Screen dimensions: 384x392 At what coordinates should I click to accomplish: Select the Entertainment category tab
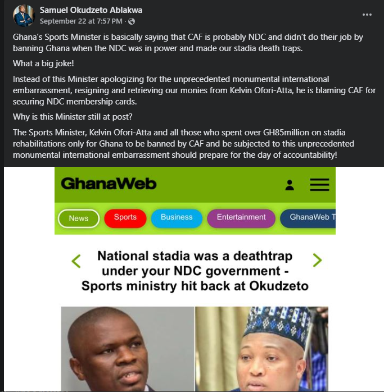[241, 218]
